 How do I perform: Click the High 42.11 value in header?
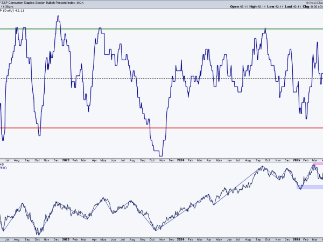pos(257,6)
